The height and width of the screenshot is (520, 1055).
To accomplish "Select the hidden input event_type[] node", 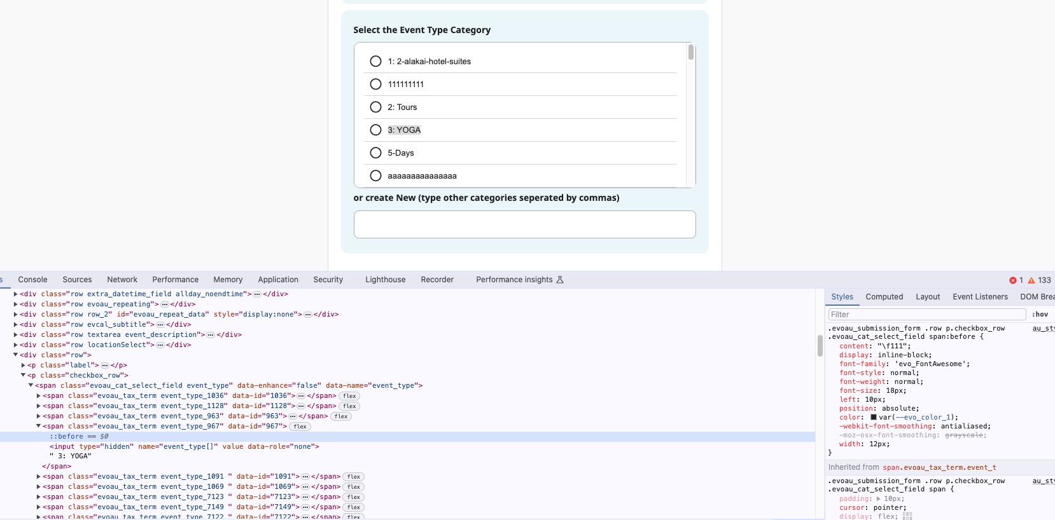I will (185, 447).
